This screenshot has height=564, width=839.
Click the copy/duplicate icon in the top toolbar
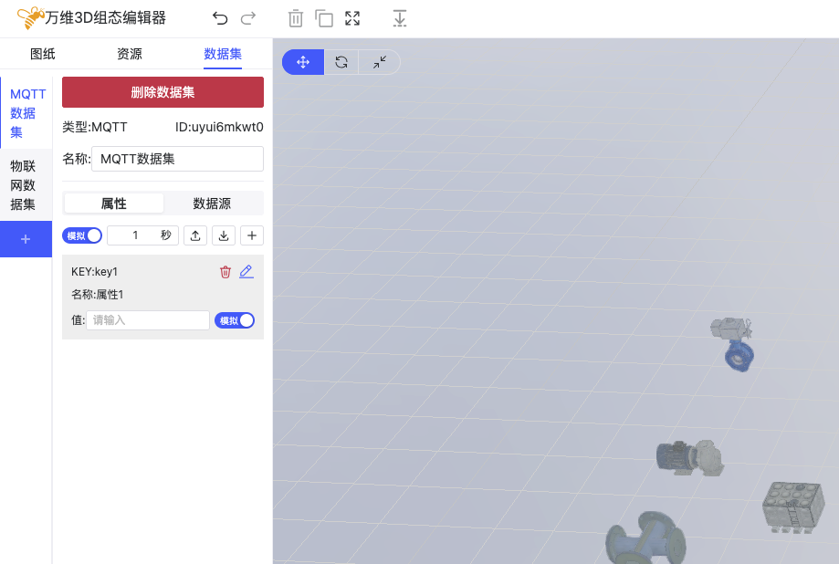click(x=324, y=18)
